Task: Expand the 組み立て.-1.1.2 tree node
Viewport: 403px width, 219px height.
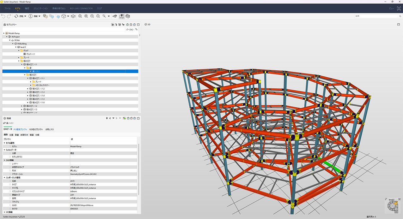Action: coord(28,89)
